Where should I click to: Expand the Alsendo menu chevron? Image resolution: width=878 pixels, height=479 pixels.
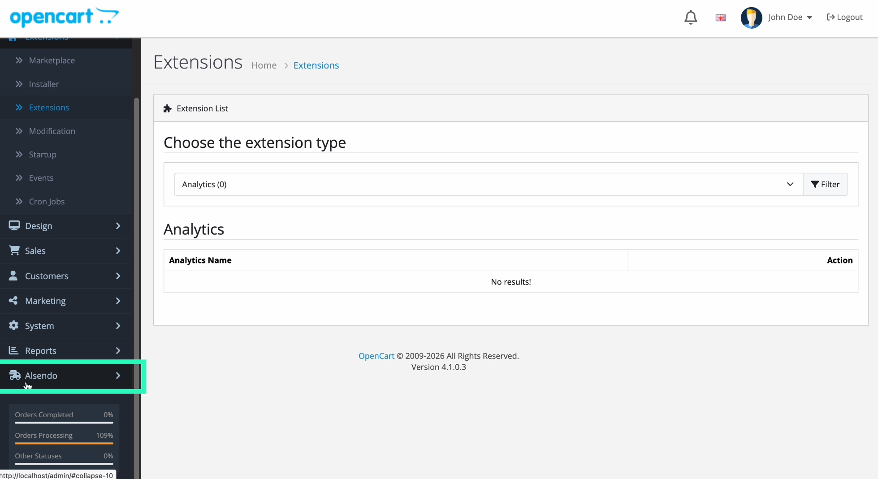point(118,375)
